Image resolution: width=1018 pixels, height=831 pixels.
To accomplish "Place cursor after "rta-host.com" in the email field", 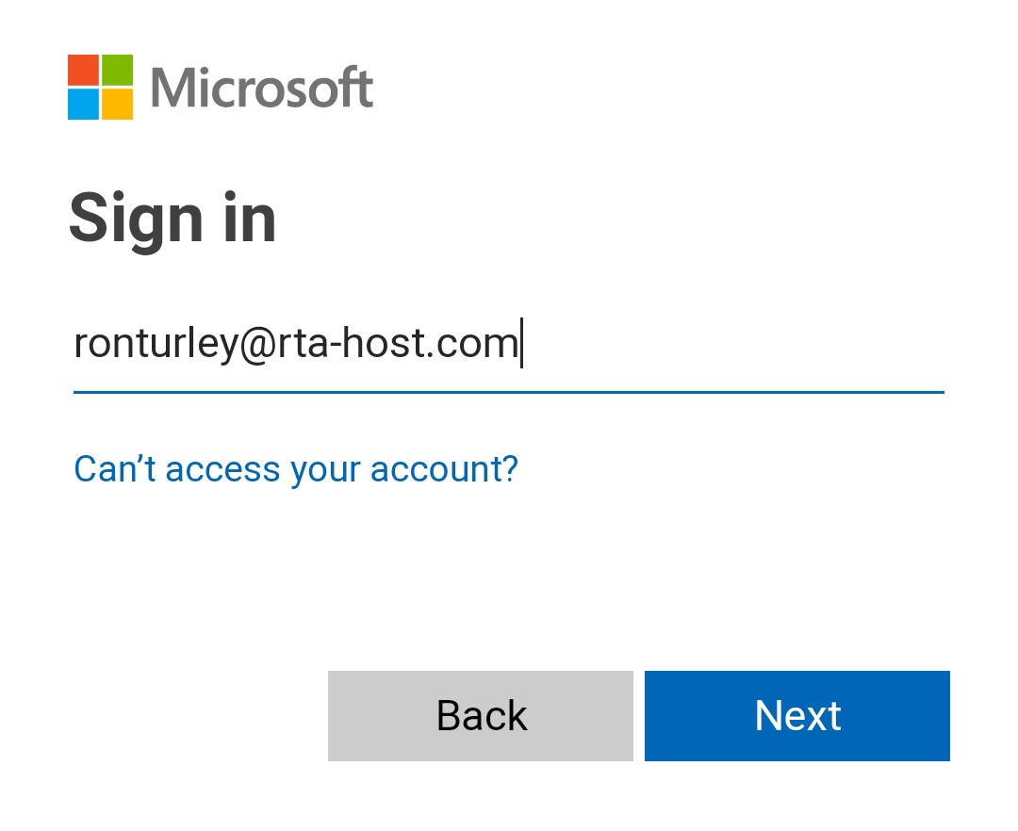I will pos(520,344).
